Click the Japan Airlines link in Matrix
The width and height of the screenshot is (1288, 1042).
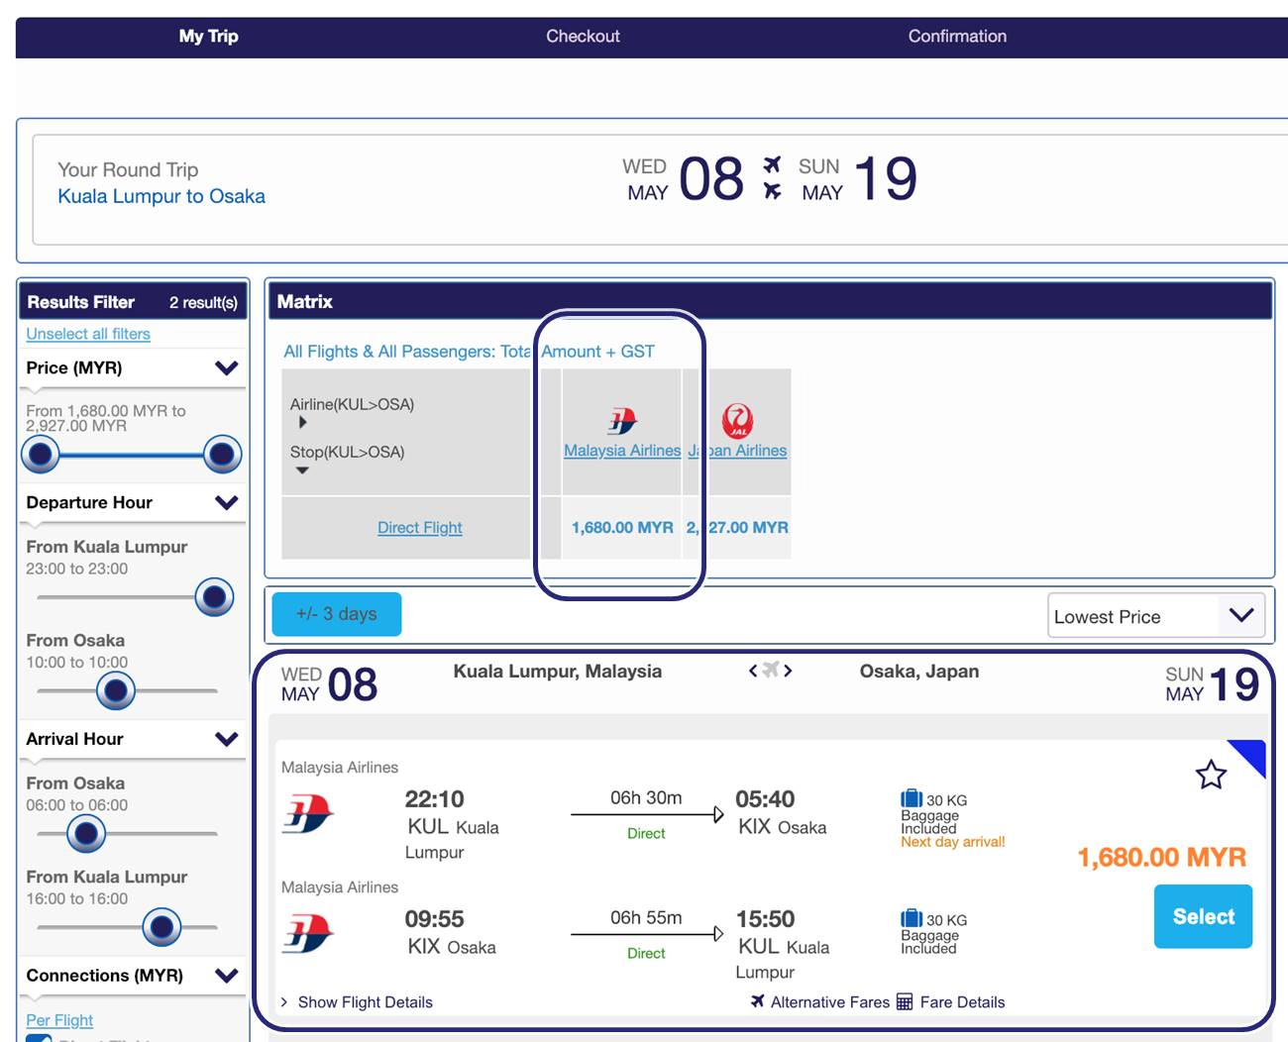click(737, 451)
